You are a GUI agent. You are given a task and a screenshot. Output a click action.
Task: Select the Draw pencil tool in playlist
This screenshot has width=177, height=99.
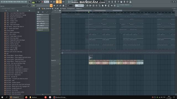click(x=42, y=9)
